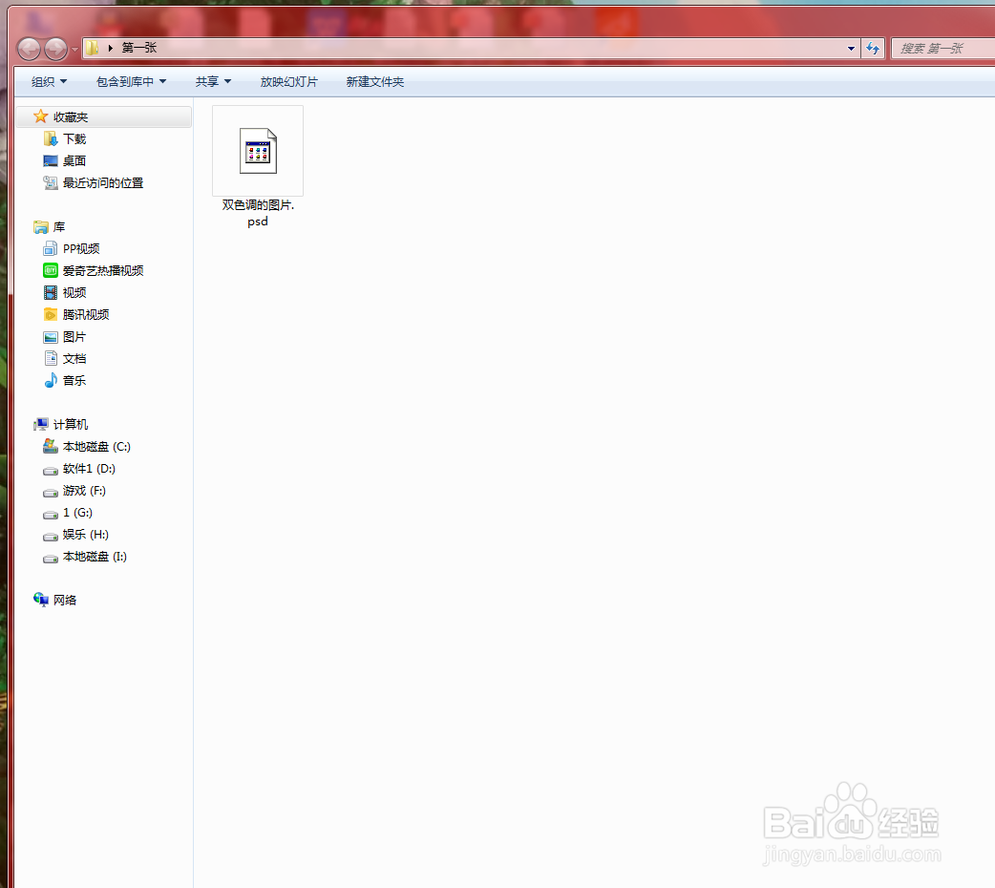Click the 娱乐 (H:) drive icon
This screenshot has height=888, width=995.
[x=51, y=537]
